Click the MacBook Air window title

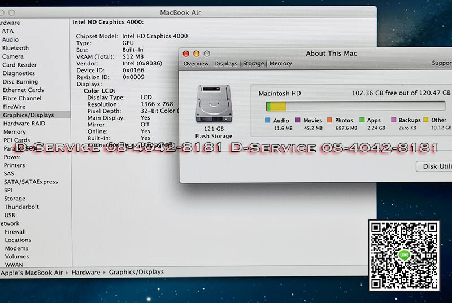180,12
